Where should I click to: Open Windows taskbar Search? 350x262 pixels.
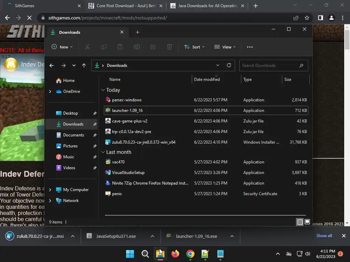145,254
